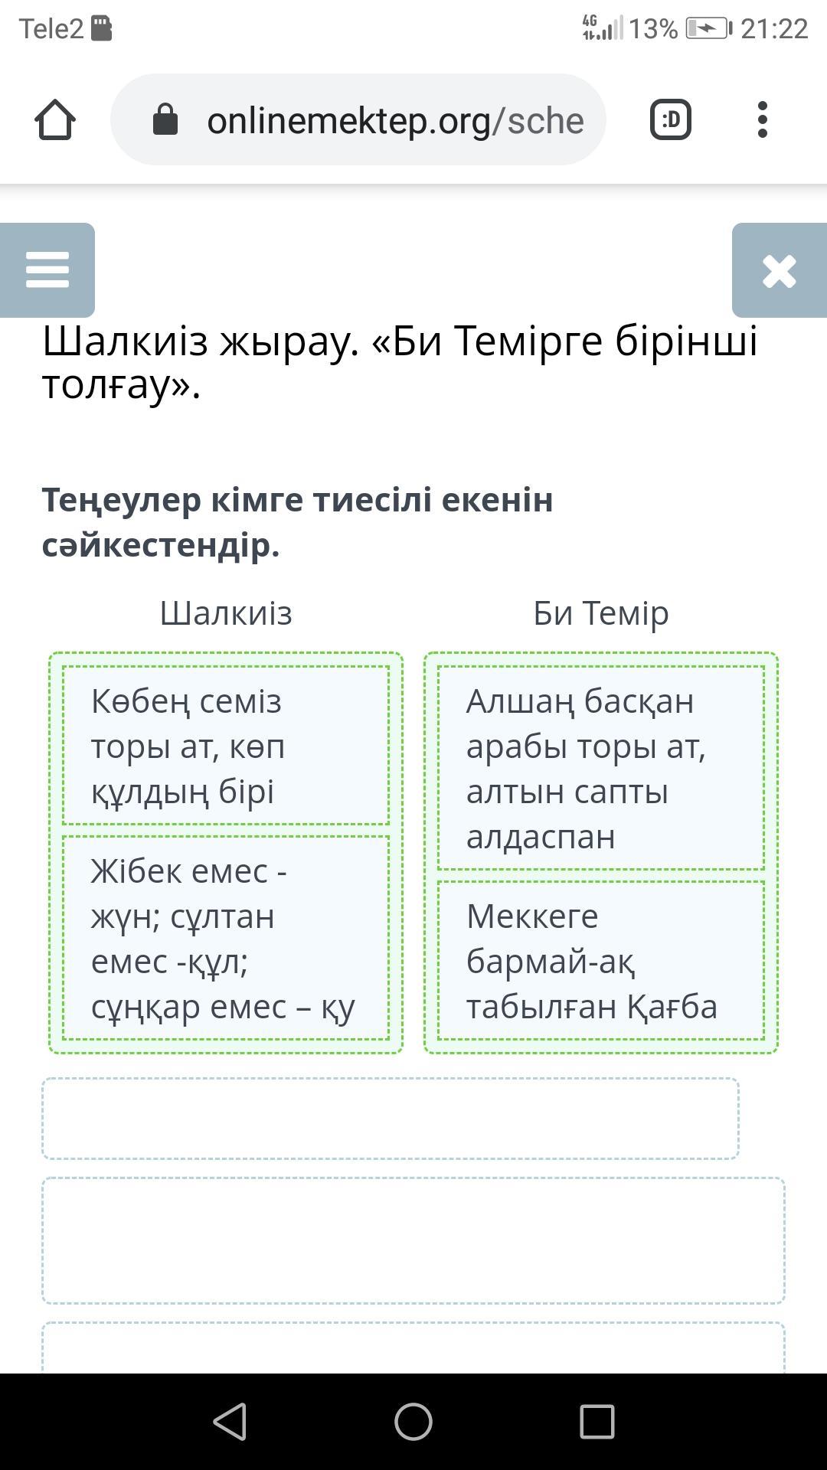
Task: Open the browser tab switcher
Action: click(670, 120)
